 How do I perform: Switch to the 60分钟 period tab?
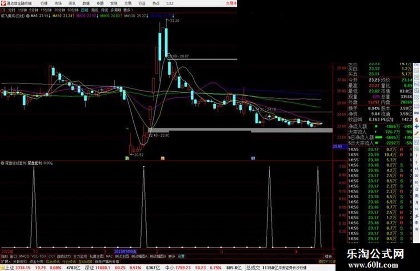pyautogui.click(x=73, y=10)
